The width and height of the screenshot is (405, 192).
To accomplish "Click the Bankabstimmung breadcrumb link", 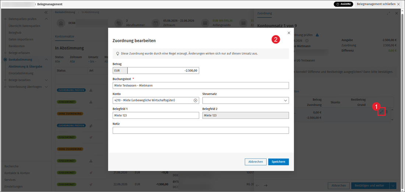I will 65,12.
